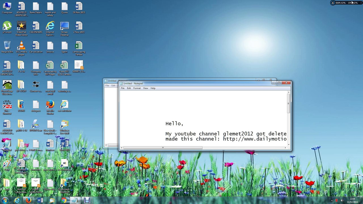Show hidden system tray icons
This screenshot has width=363, height=204.
click(332, 201)
